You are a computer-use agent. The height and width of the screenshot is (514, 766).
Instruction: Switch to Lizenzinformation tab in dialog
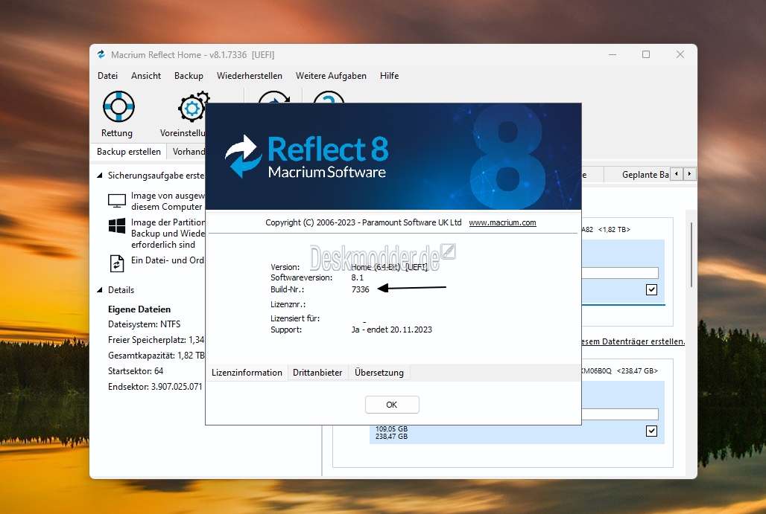coord(247,373)
